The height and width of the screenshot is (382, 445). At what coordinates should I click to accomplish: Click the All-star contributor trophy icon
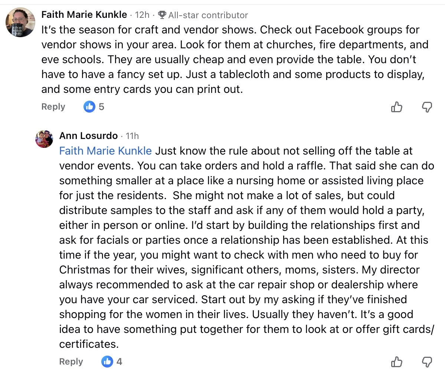[x=162, y=15]
